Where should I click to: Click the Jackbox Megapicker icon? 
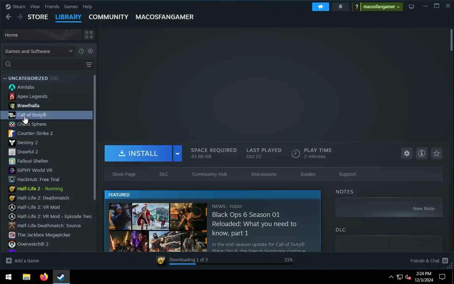(12, 235)
